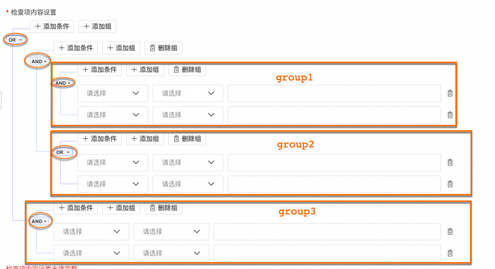
Task: Remove second condition row of group2
Action: tap(450, 184)
